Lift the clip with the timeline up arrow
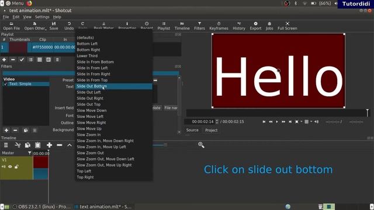The image size is (374, 210). [70, 145]
